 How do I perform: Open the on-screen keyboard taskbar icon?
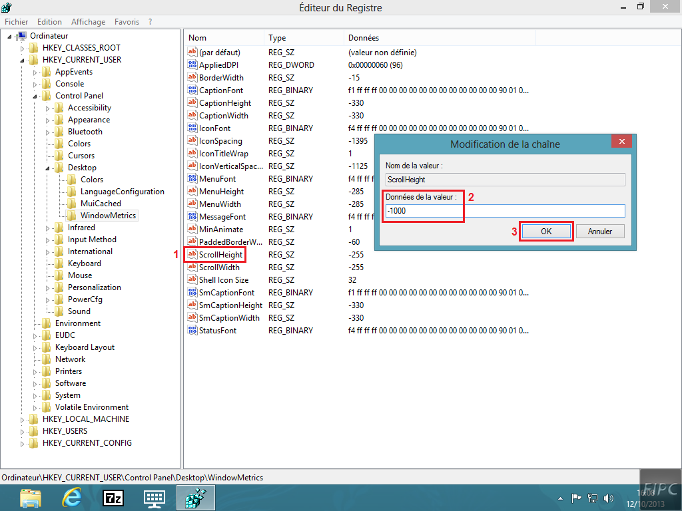pyautogui.click(x=155, y=498)
